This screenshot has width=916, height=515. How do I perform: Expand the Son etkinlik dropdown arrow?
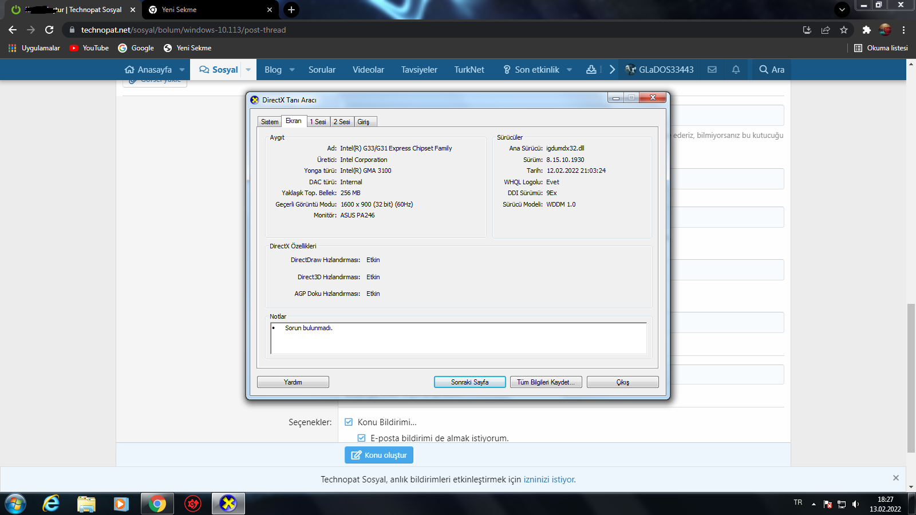(570, 69)
